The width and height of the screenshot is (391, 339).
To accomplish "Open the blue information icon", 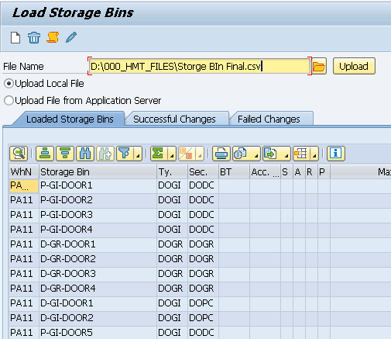I will click(336, 154).
